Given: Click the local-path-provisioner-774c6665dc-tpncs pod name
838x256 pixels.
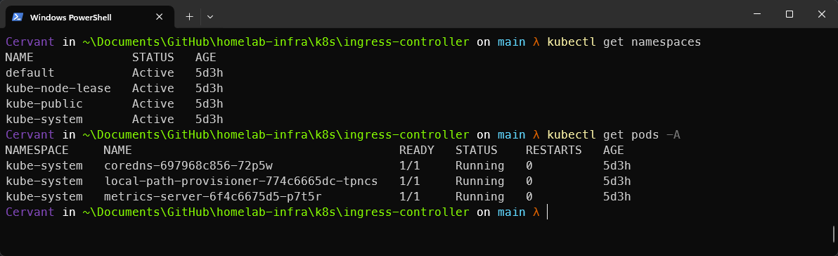Looking at the screenshot, I should [x=241, y=181].
